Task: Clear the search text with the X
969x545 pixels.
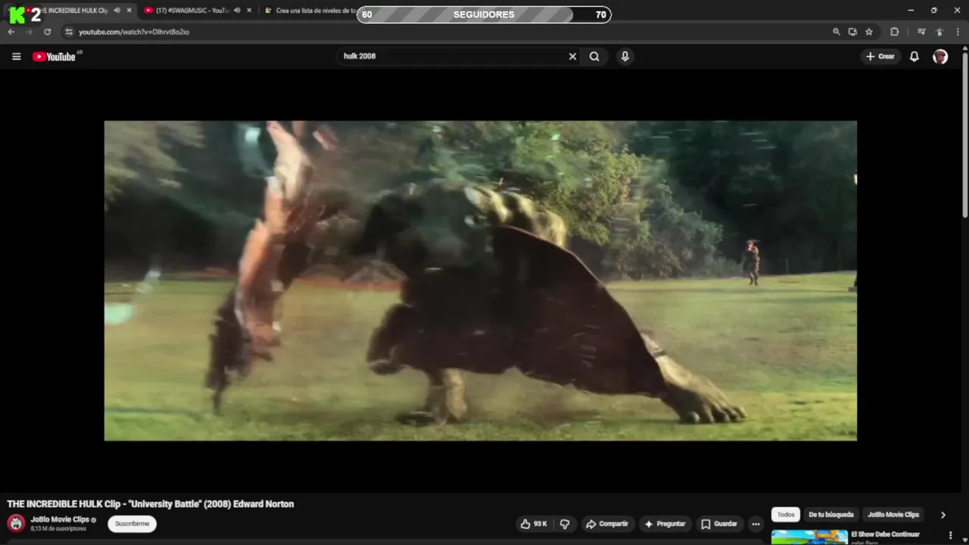Action: 572,56
